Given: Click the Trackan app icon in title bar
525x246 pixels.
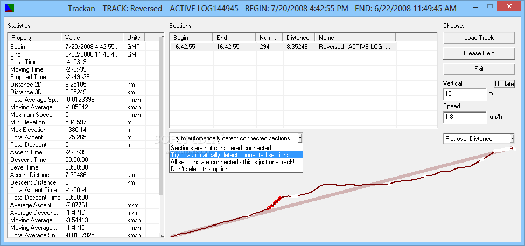Looking at the screenshot, I should point(9,8).
